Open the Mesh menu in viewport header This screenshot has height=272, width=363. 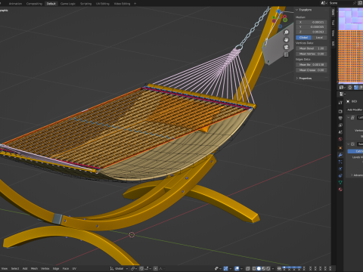point(34,268)
